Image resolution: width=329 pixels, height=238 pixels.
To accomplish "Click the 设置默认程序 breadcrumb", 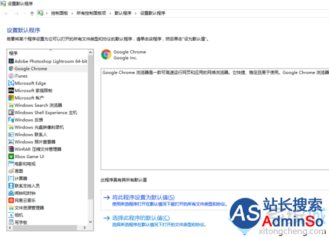I will (153, 13).
